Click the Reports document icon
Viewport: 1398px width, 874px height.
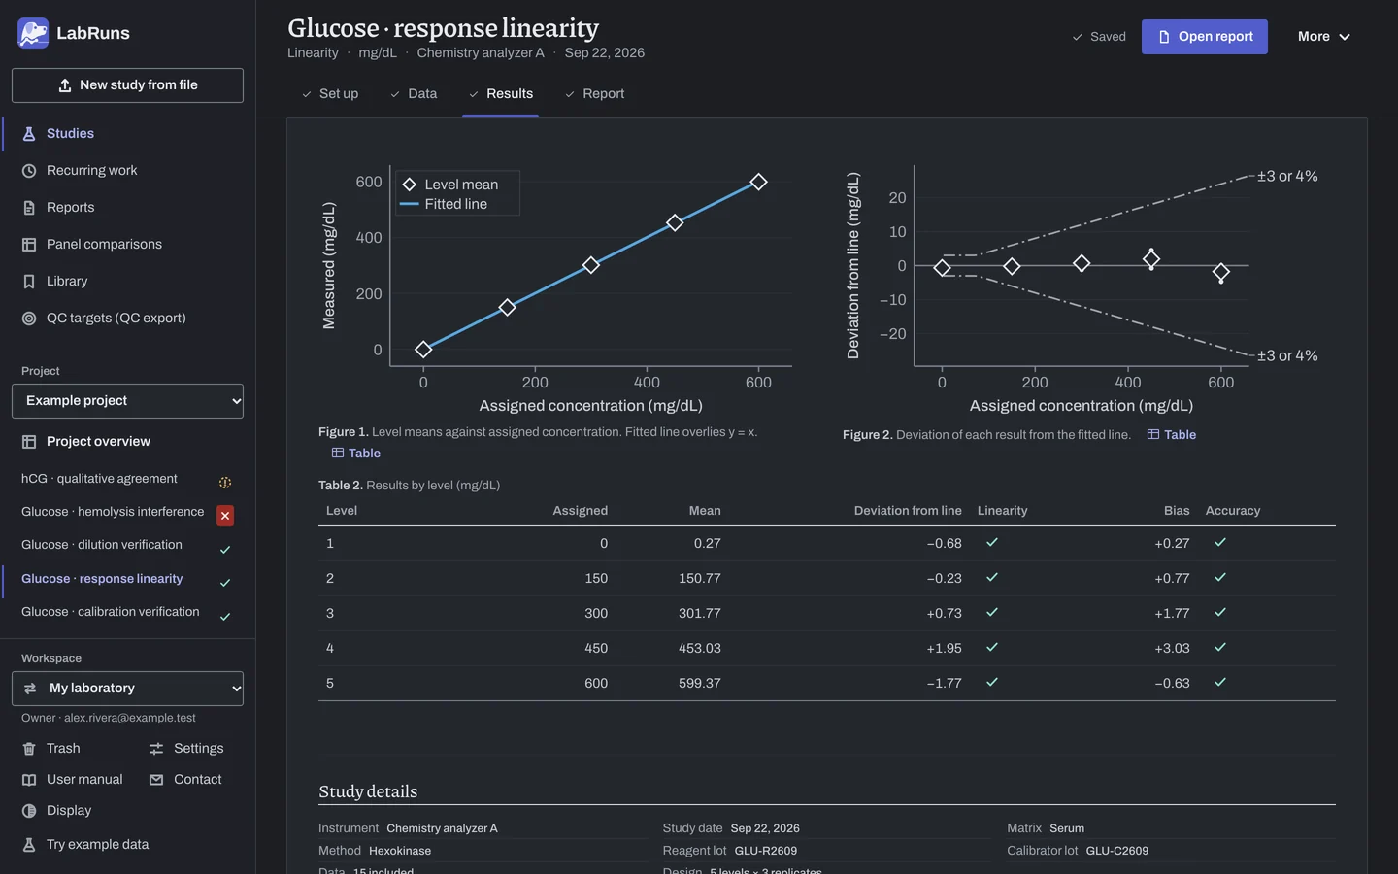pos(29,208)
